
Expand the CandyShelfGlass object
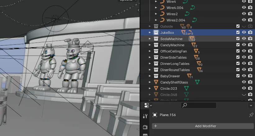(x=150, y=82)
